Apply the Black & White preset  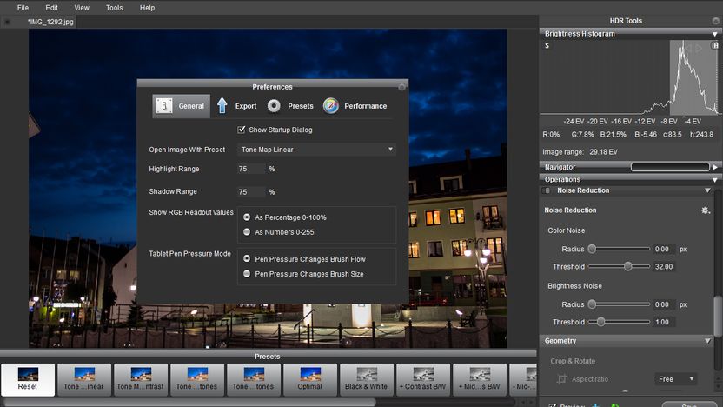[x=366, y=379]
